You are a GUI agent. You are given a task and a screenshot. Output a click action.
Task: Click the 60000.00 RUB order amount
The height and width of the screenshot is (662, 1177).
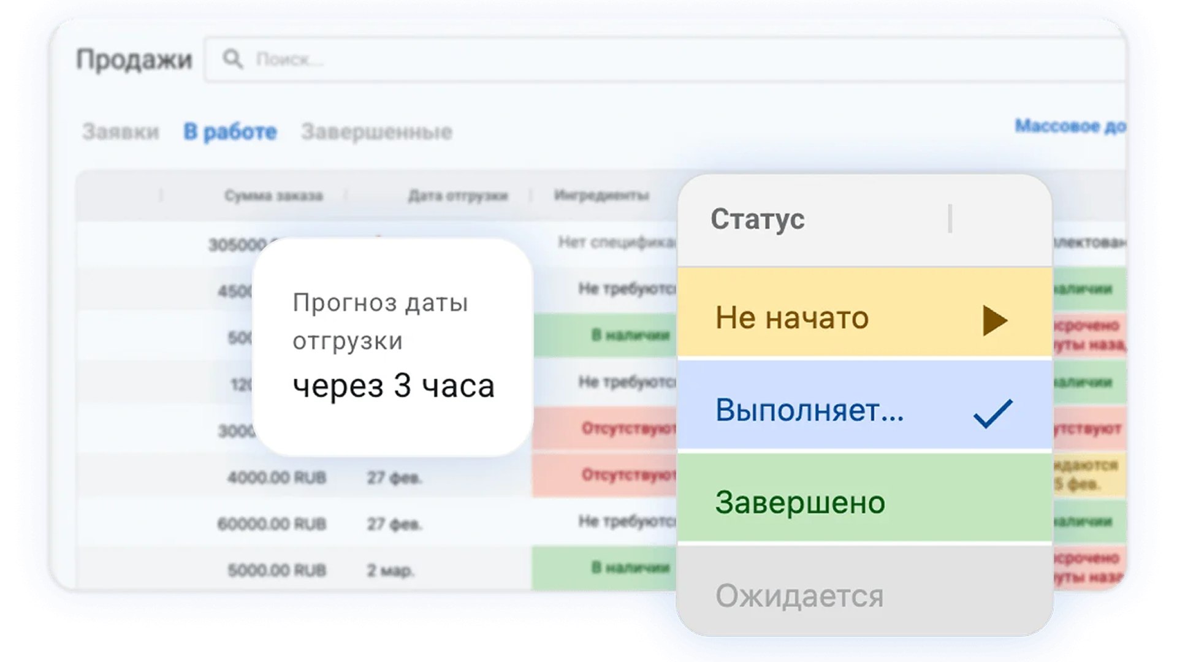(272, 524)
